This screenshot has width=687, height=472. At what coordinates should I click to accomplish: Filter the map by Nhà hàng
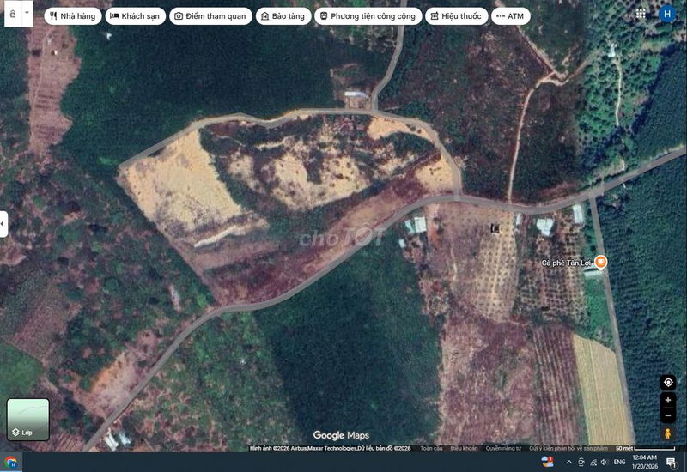pyautogui.click(x=73, y=16)
